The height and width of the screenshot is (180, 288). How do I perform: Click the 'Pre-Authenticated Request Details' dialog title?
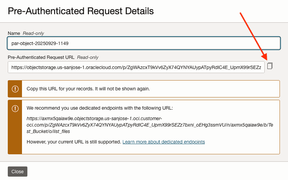tap(81, 11)
